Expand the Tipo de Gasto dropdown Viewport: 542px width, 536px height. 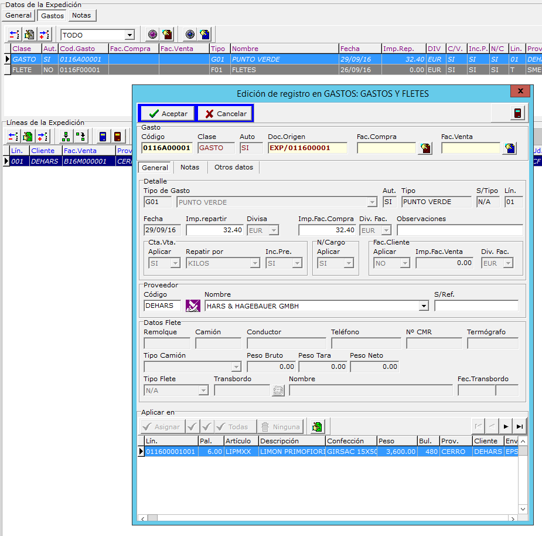371,202
